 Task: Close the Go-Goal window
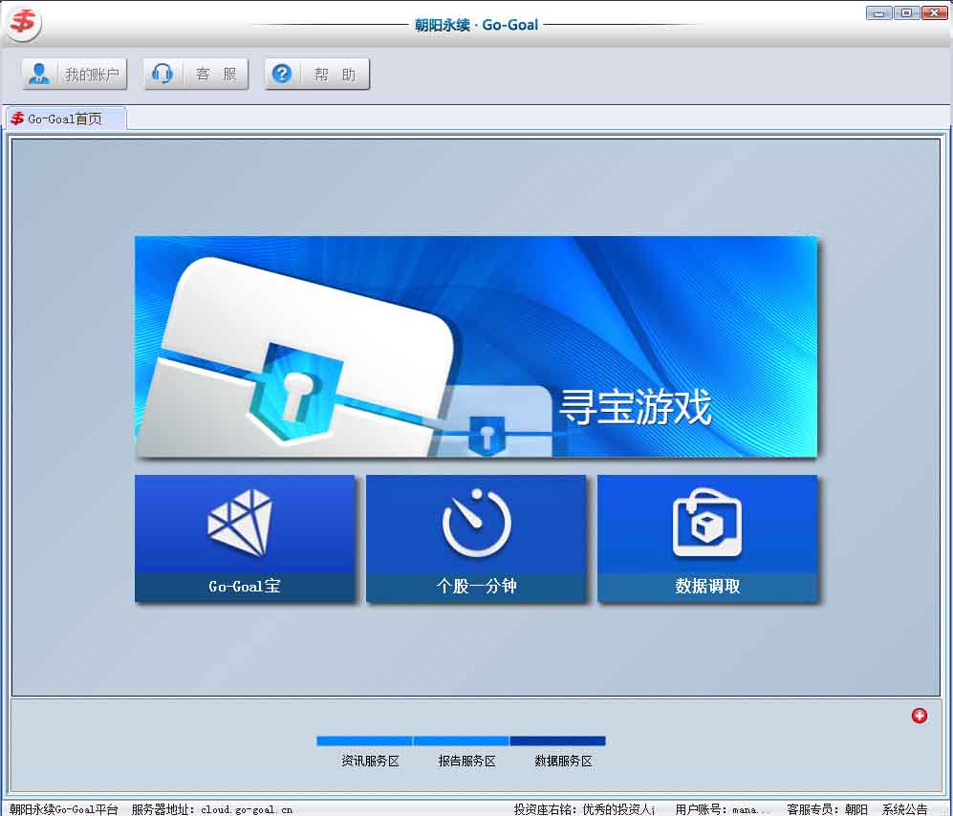point(934,12)
